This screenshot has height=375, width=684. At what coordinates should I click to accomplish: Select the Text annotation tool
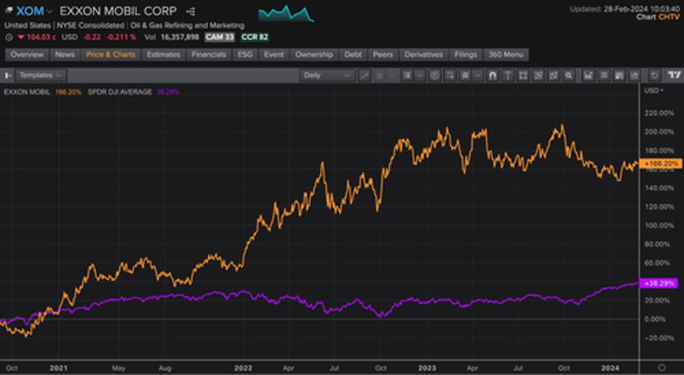(508, 76)
